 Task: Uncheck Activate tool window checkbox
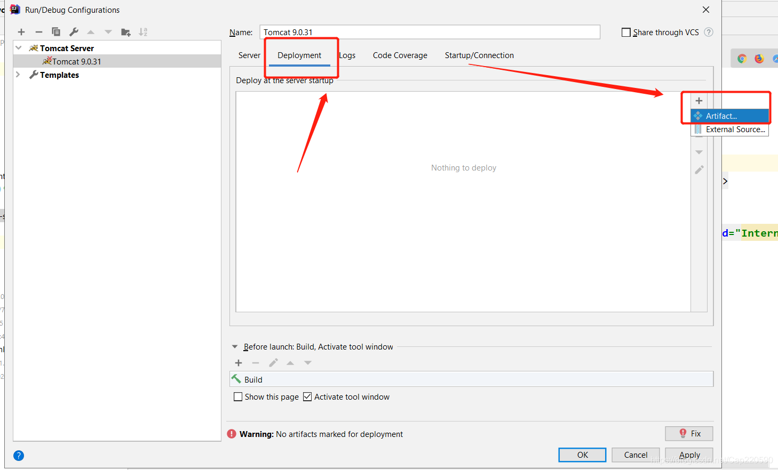307,397
